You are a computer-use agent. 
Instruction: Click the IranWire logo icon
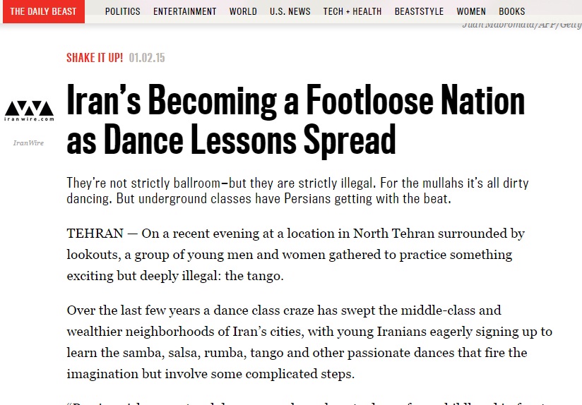coord(28,110)
